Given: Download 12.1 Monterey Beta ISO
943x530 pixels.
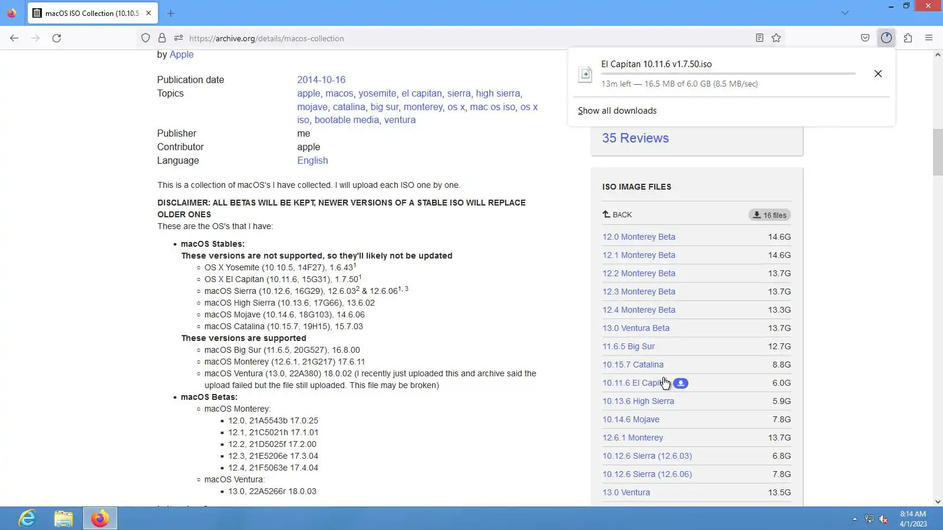Looking at the screenshot, I should (x=639, y=255).
